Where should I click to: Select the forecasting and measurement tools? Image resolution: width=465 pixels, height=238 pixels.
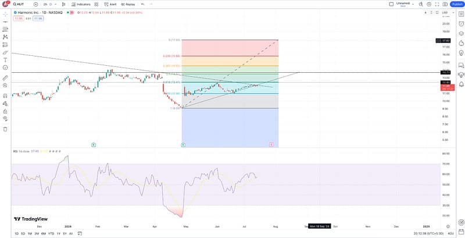pyautogui.click(x=5, y=45)
